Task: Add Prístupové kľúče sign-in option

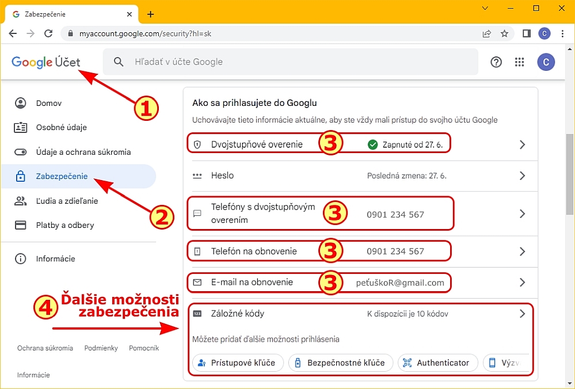Action: coord(238,363)
